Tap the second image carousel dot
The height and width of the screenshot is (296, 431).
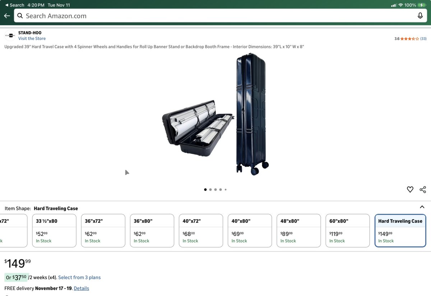(210, 190)
